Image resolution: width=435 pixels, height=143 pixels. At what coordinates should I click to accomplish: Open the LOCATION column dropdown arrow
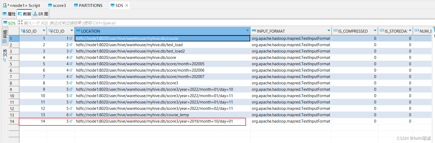click(x=247, y=31)
